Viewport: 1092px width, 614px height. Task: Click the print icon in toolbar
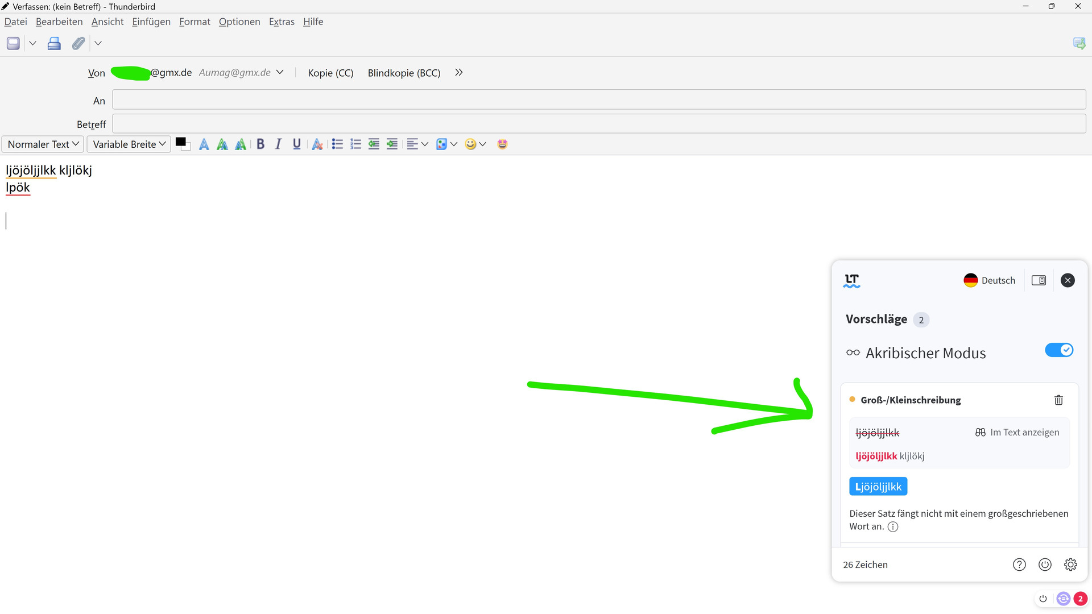[x=54, y=43]
